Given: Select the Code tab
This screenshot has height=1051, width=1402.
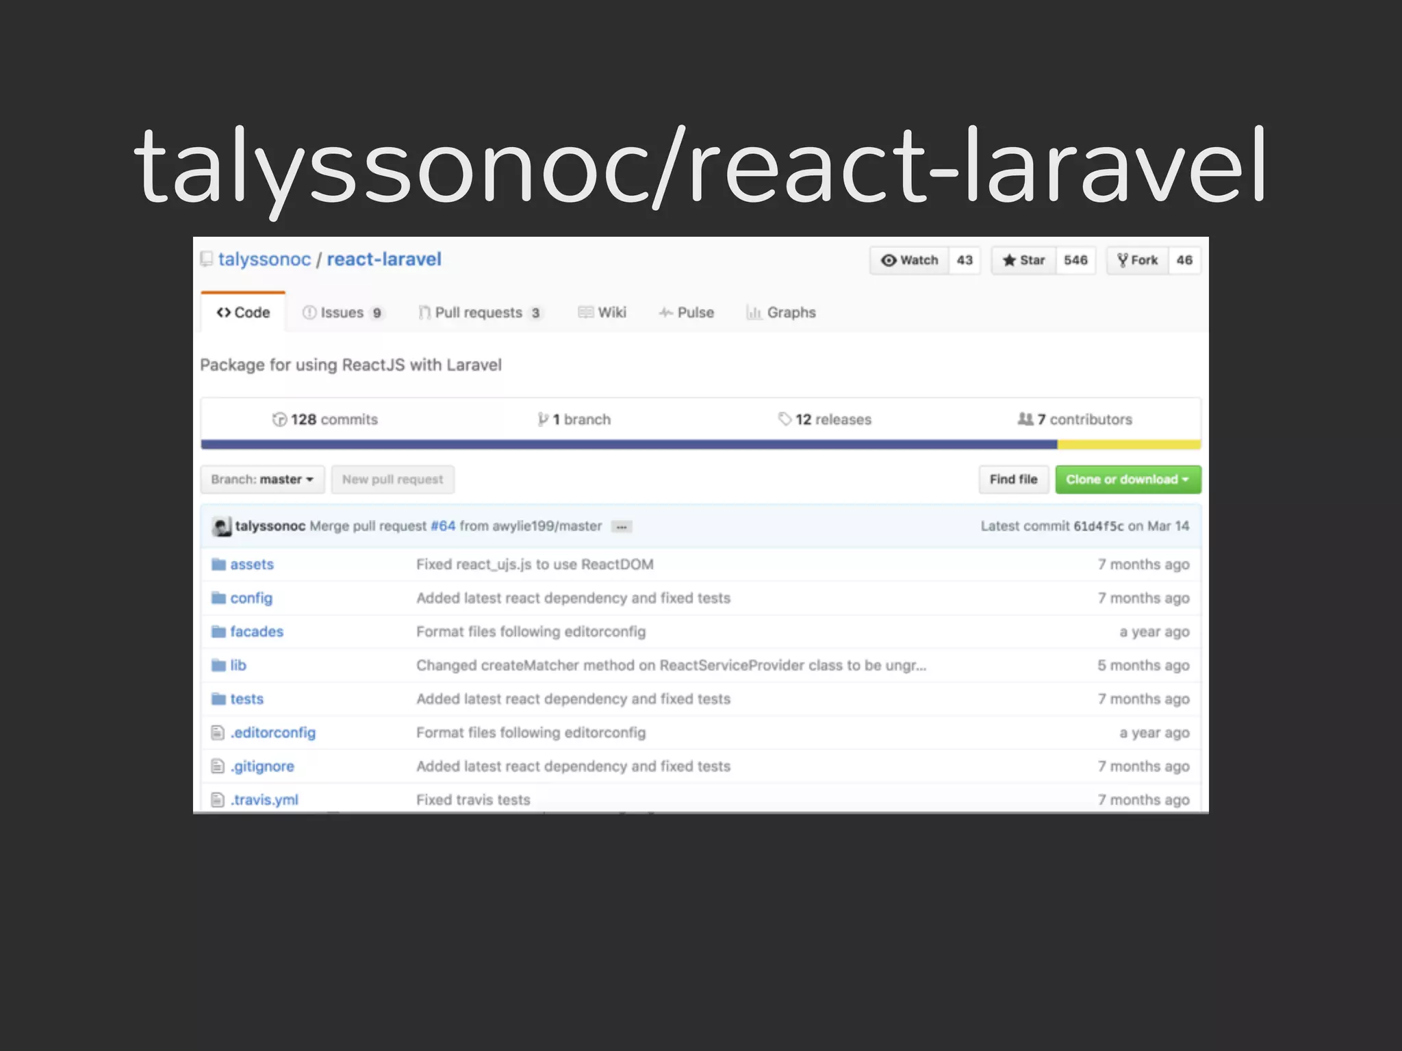Looking at the screenshot, I should [243, 313].
